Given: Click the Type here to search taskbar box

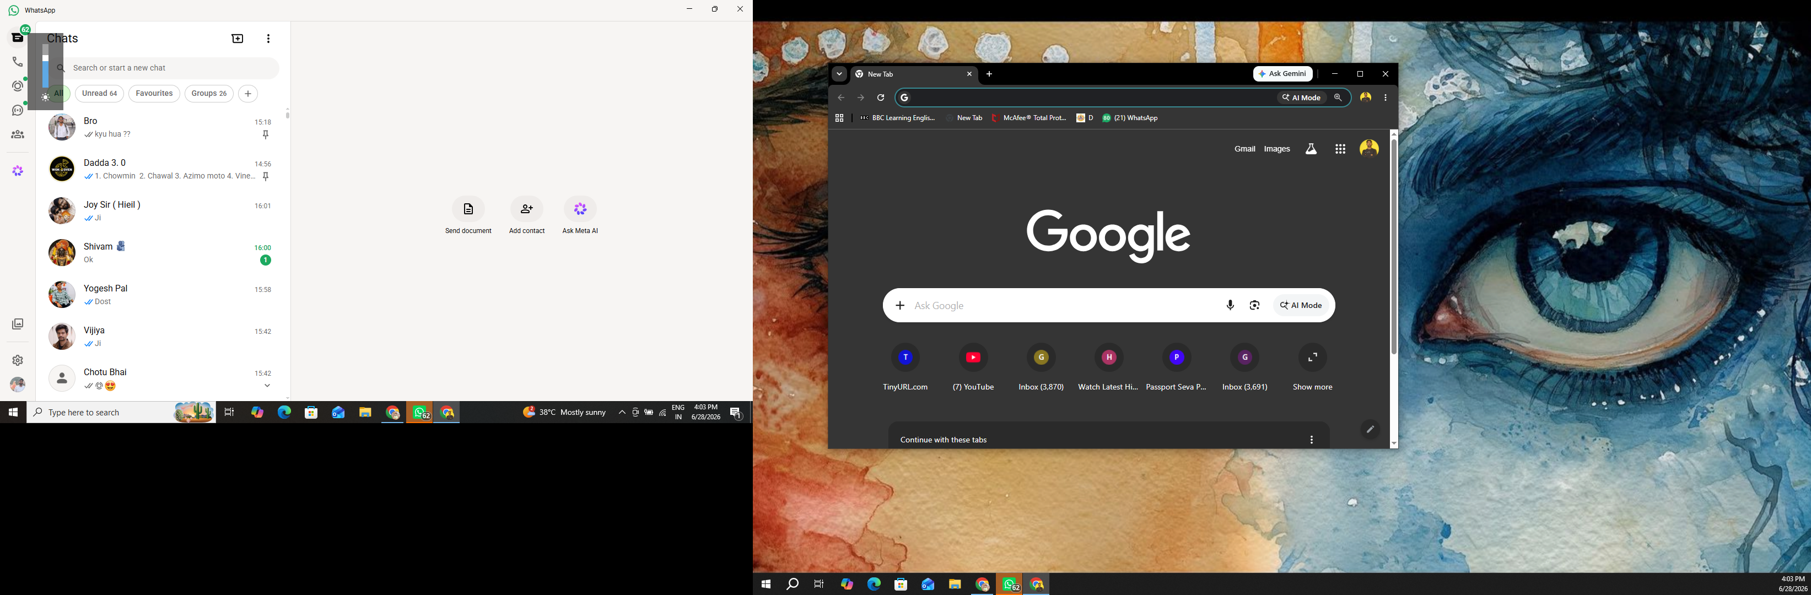Looking at the screenshot, I should click(121, 412).
